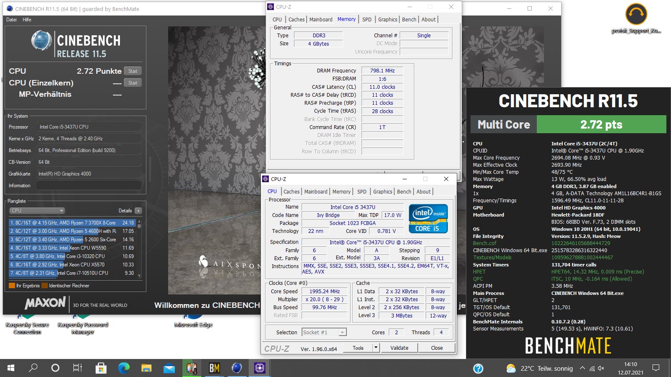Open the taskbar search magnifier
671x377 pixels.
33,368
